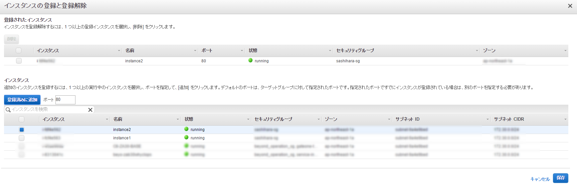Open インスタンス column dropdown in registered table

click(119, 51)
